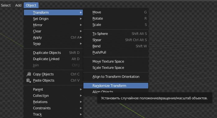
Task: Select Move Texture Space
Action: coord(116,61)
